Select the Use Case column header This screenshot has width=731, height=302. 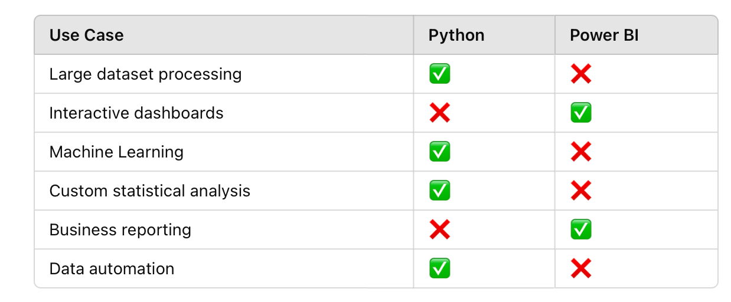pyautogui.click(x=86, y=35)
